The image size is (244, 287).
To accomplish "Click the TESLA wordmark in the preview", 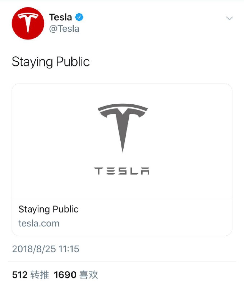I will [122, 171].
